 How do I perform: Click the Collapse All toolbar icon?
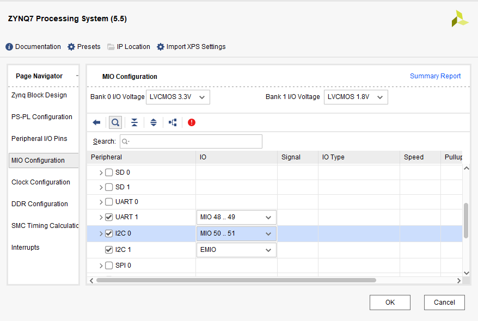click(x=134, y=122)
